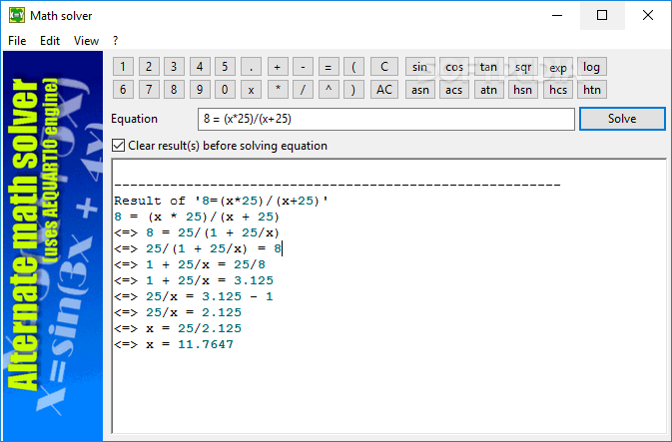Viewport: 672px width, 442px height.
Task: Click the digit 6 keypad button
Action: (x=123, y=90)
